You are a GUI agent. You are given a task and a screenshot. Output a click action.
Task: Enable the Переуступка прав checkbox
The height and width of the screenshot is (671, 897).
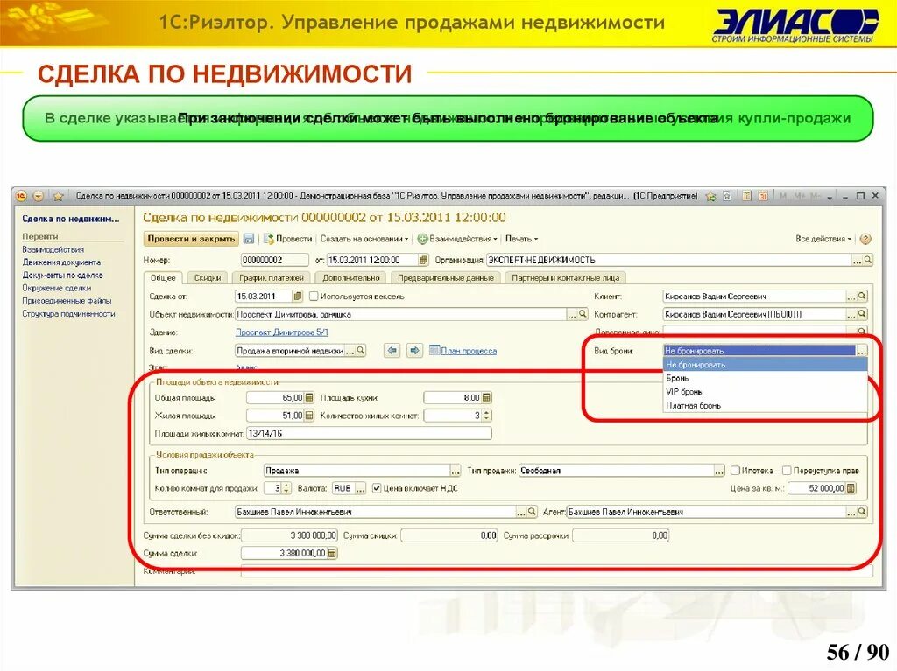[787, 470]
